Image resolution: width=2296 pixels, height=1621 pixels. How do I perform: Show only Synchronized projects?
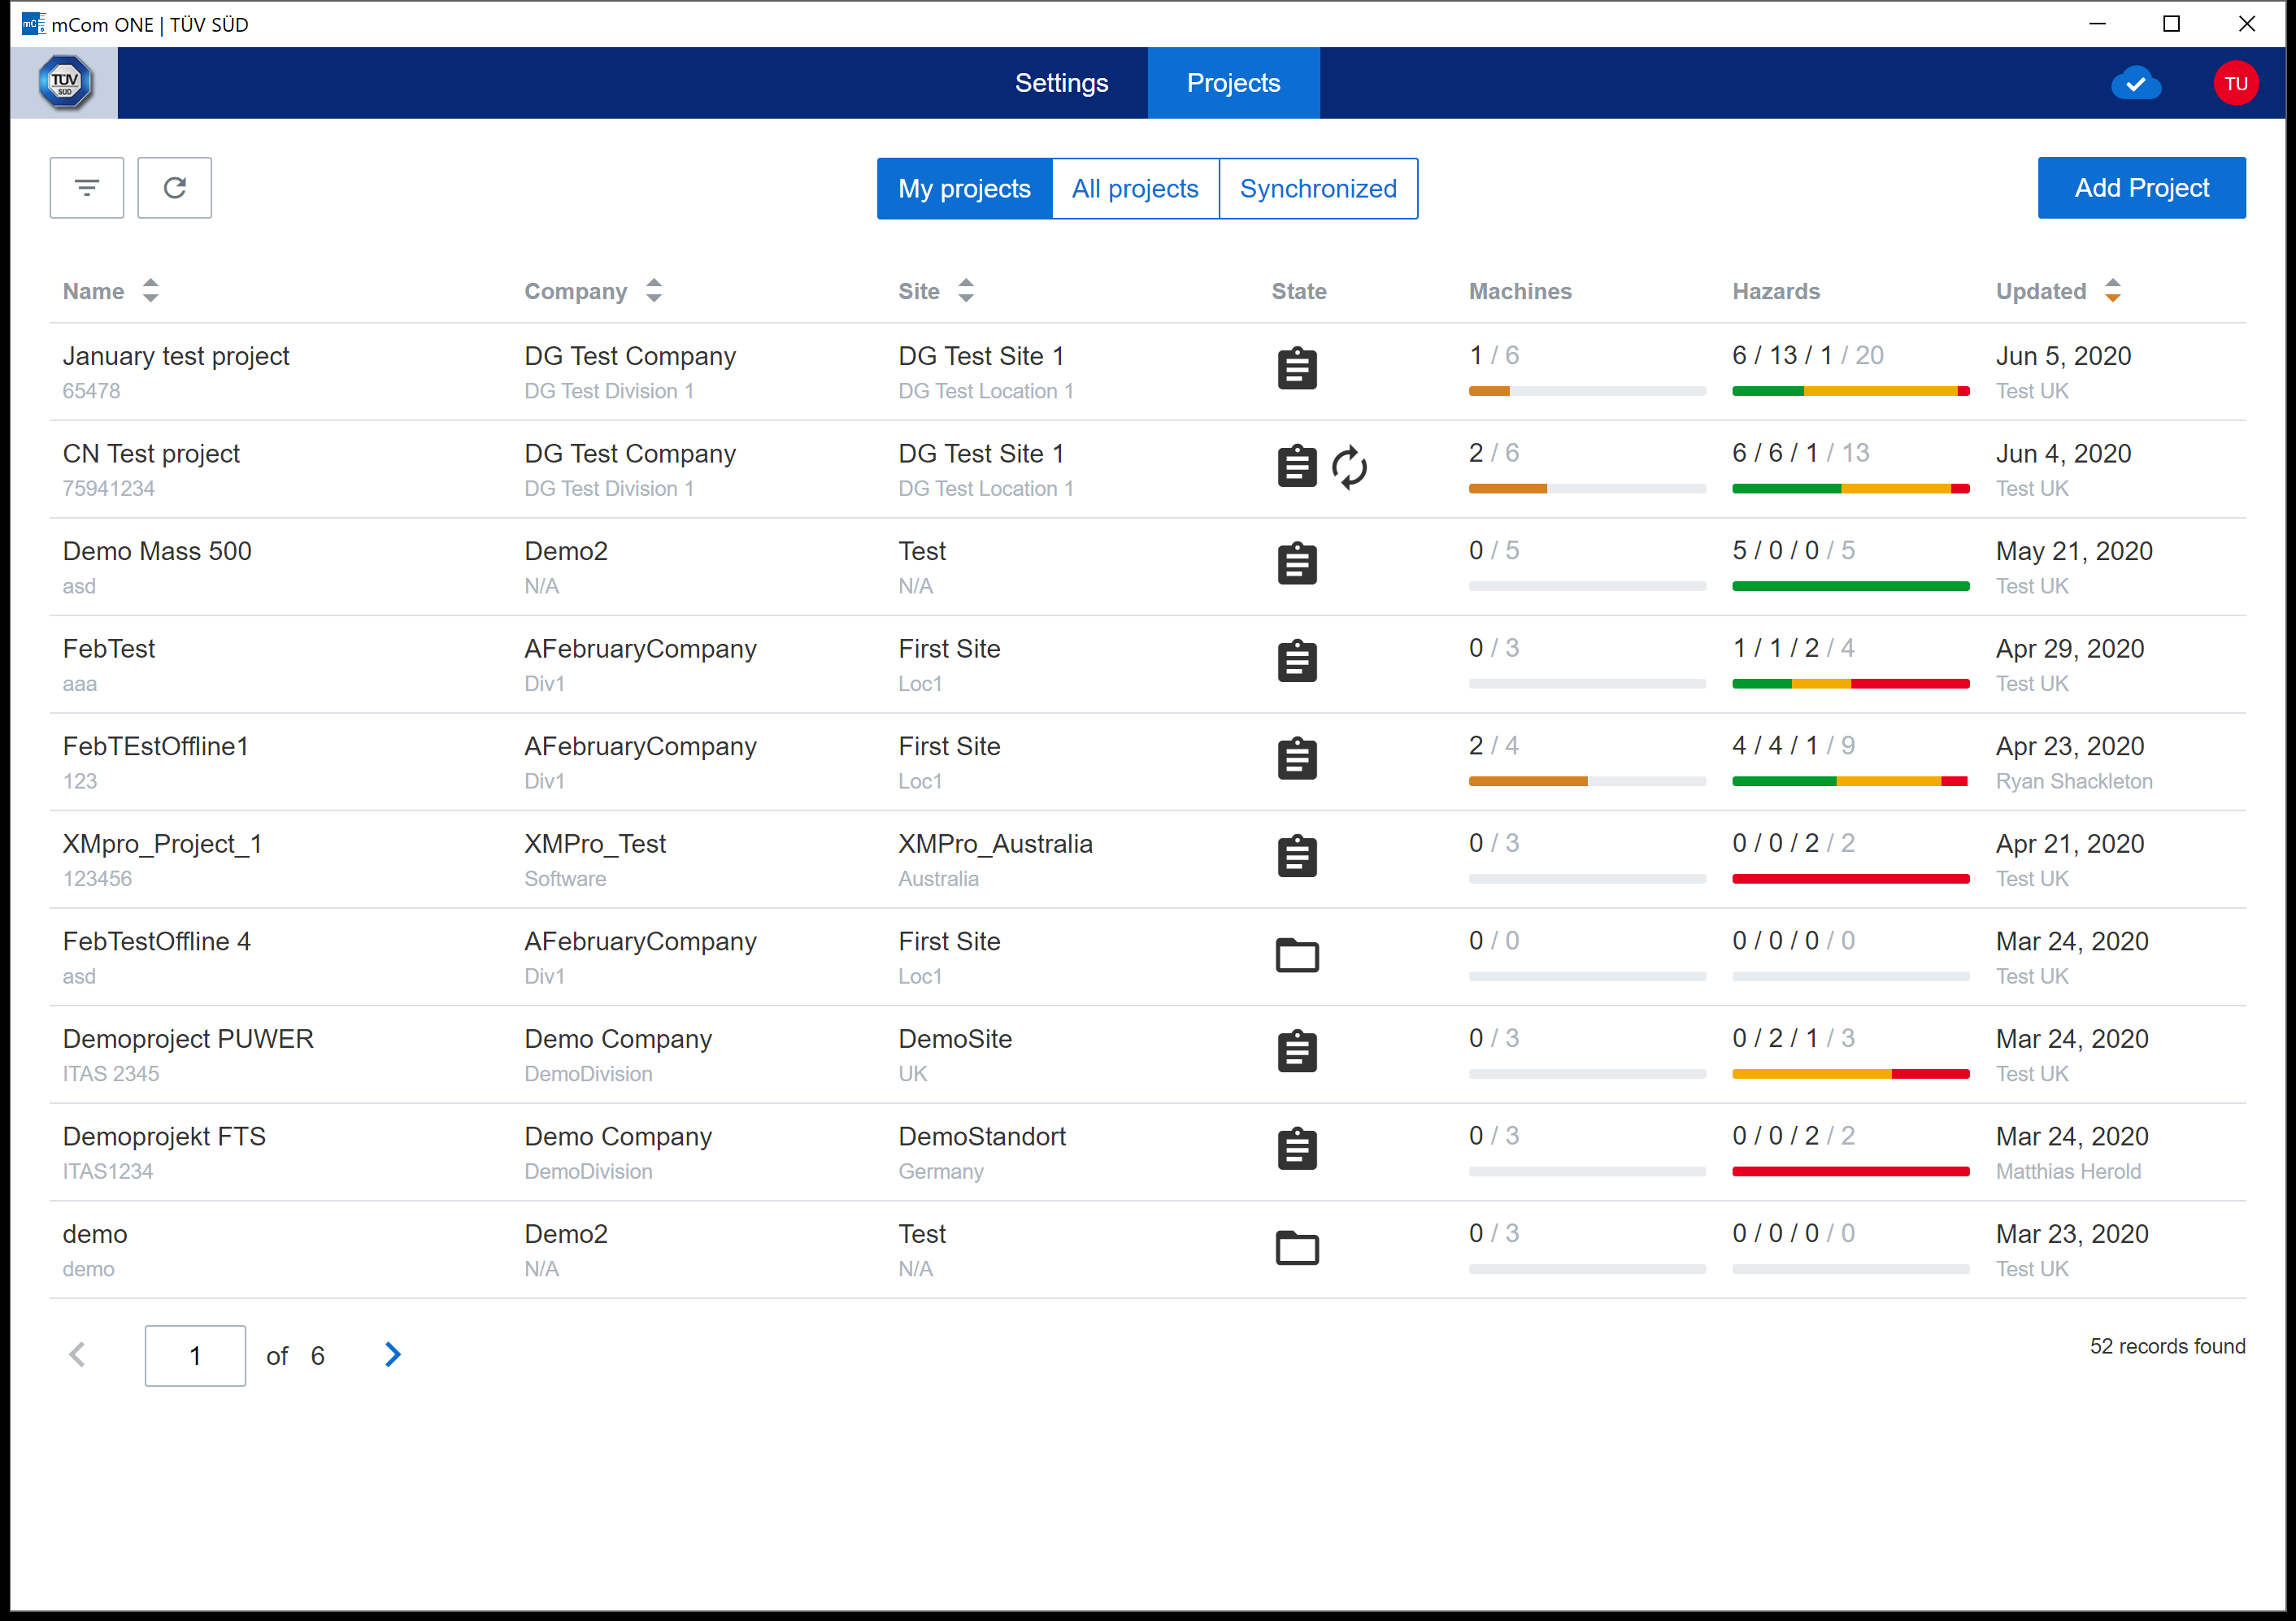[1318, 189]
